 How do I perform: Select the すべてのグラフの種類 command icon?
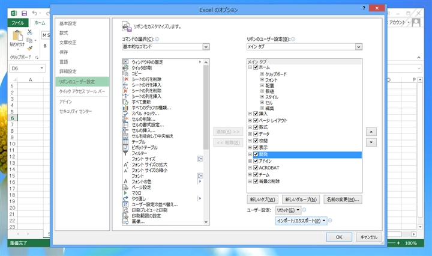point(125,108)
